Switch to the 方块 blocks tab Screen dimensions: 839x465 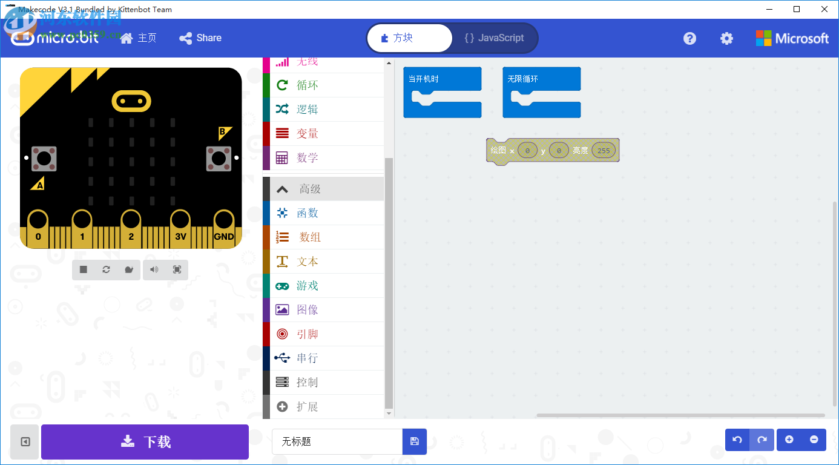click(x=409, y=38)
